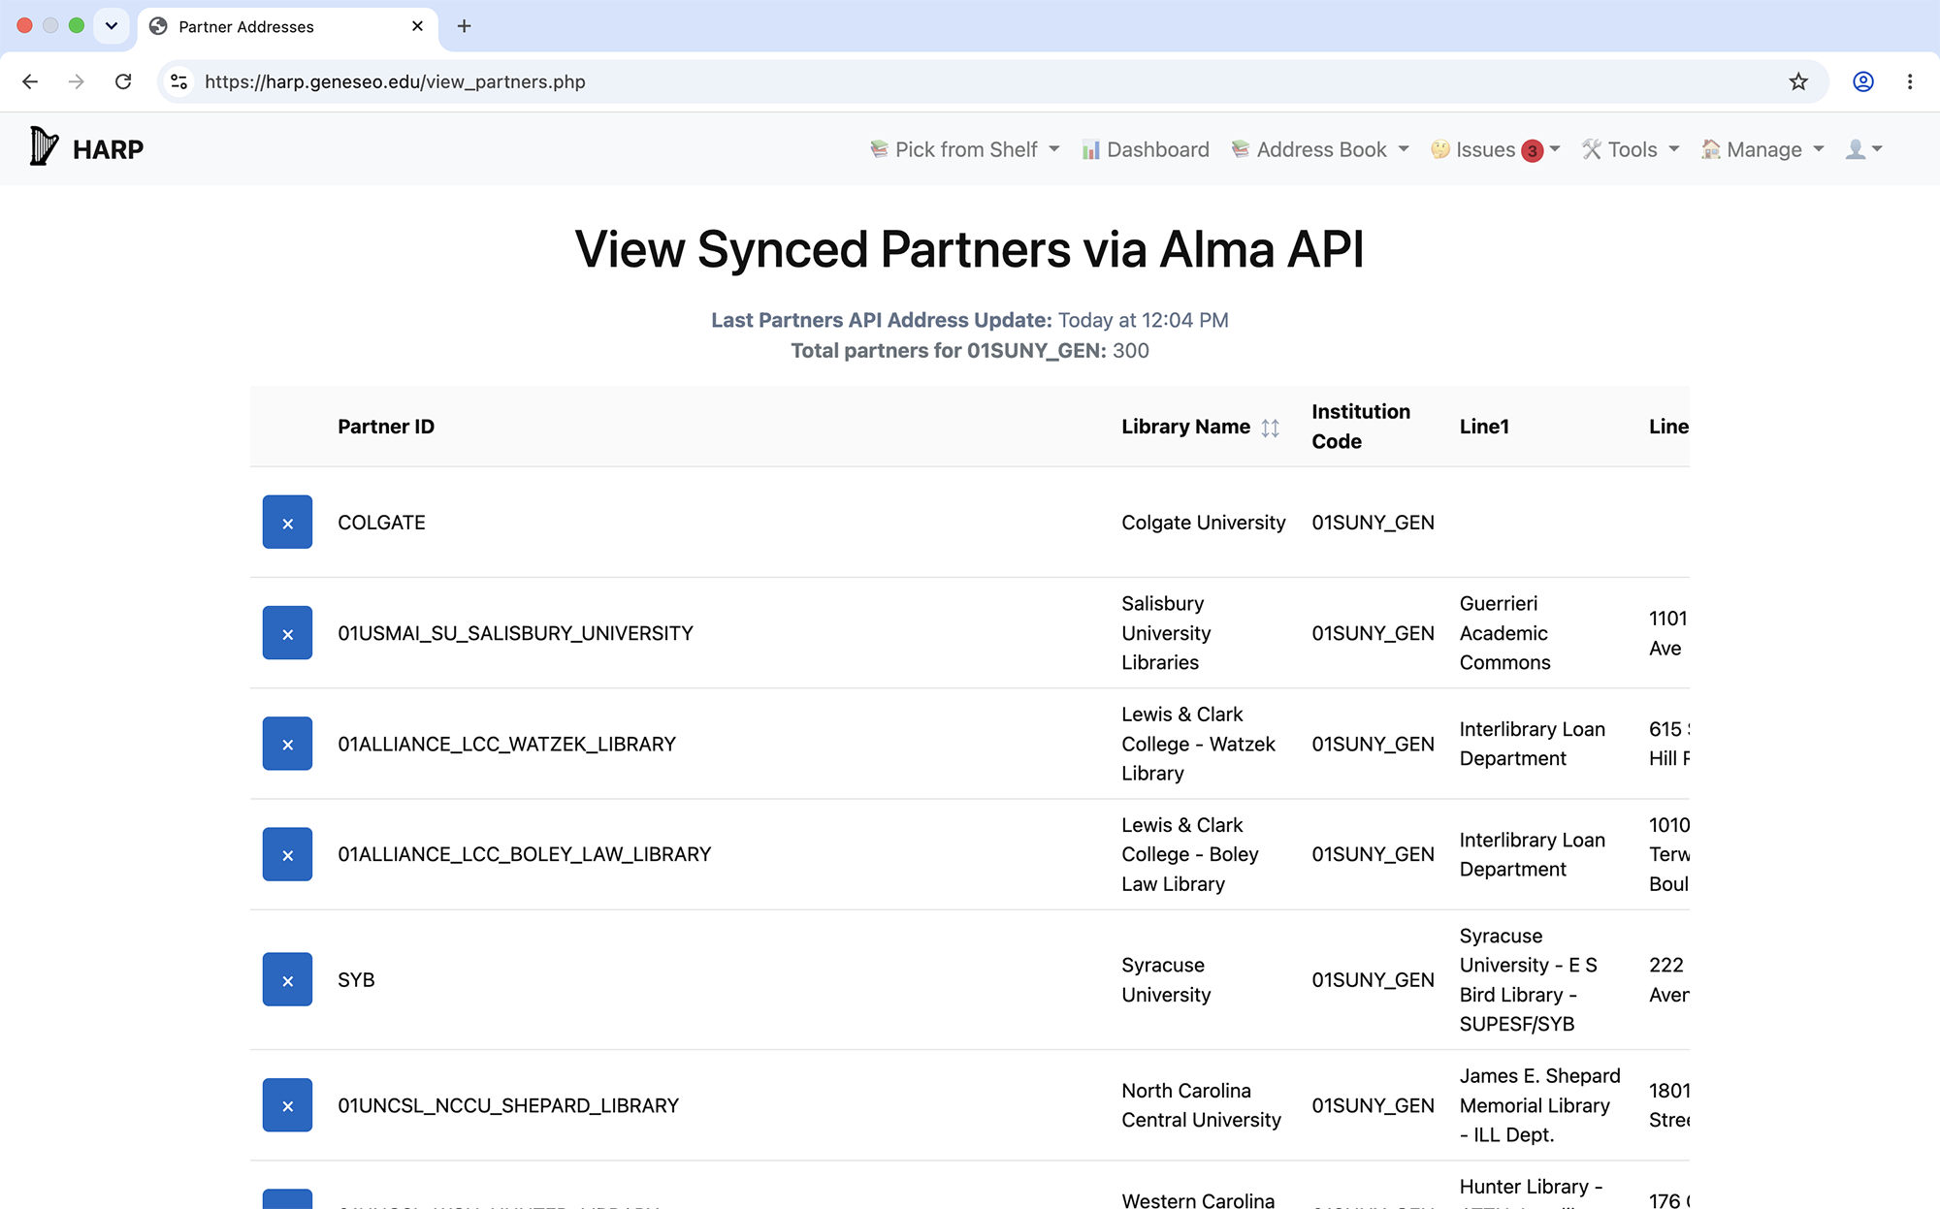
Task: Delete the SYB partner row
Action: (x=287, y=979)
